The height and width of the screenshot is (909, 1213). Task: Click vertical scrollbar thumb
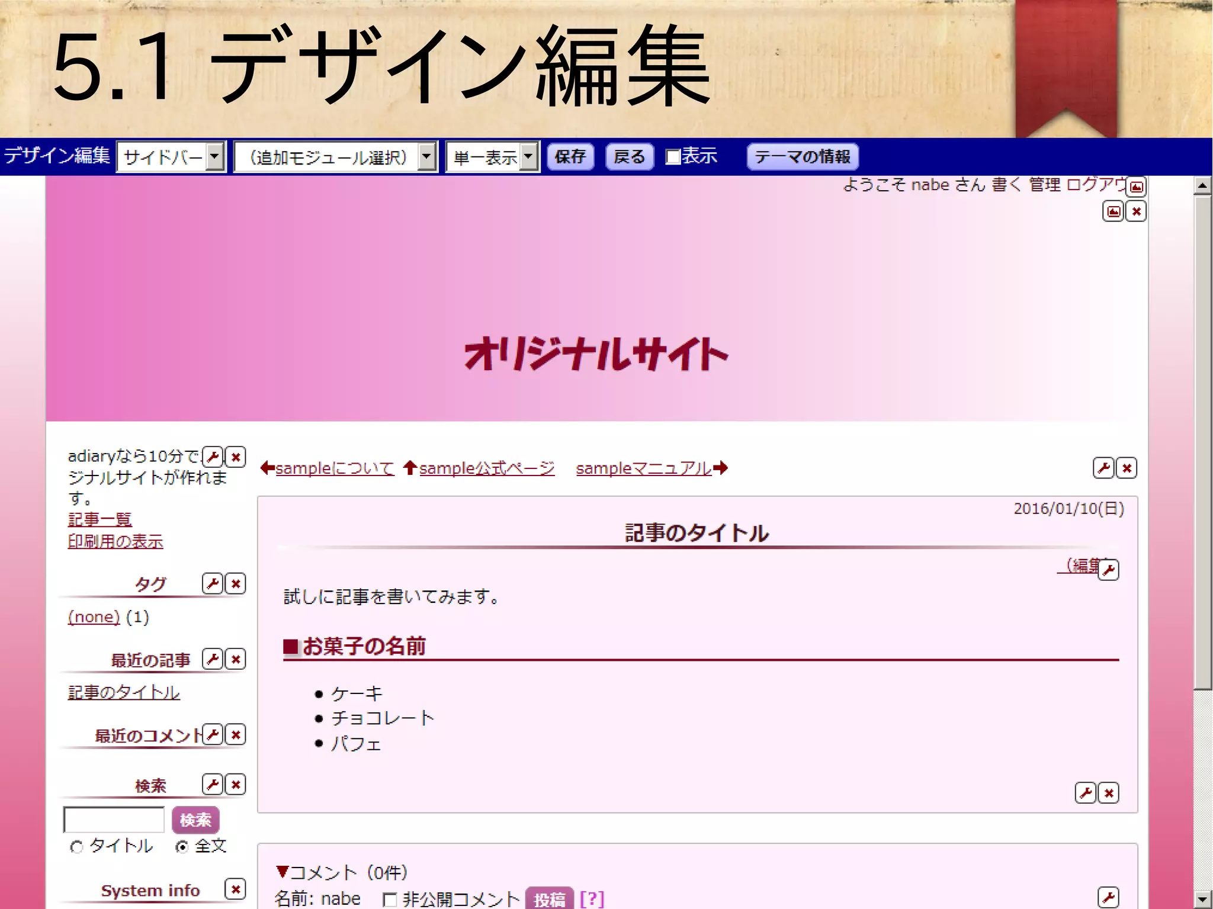point(1202,443)
